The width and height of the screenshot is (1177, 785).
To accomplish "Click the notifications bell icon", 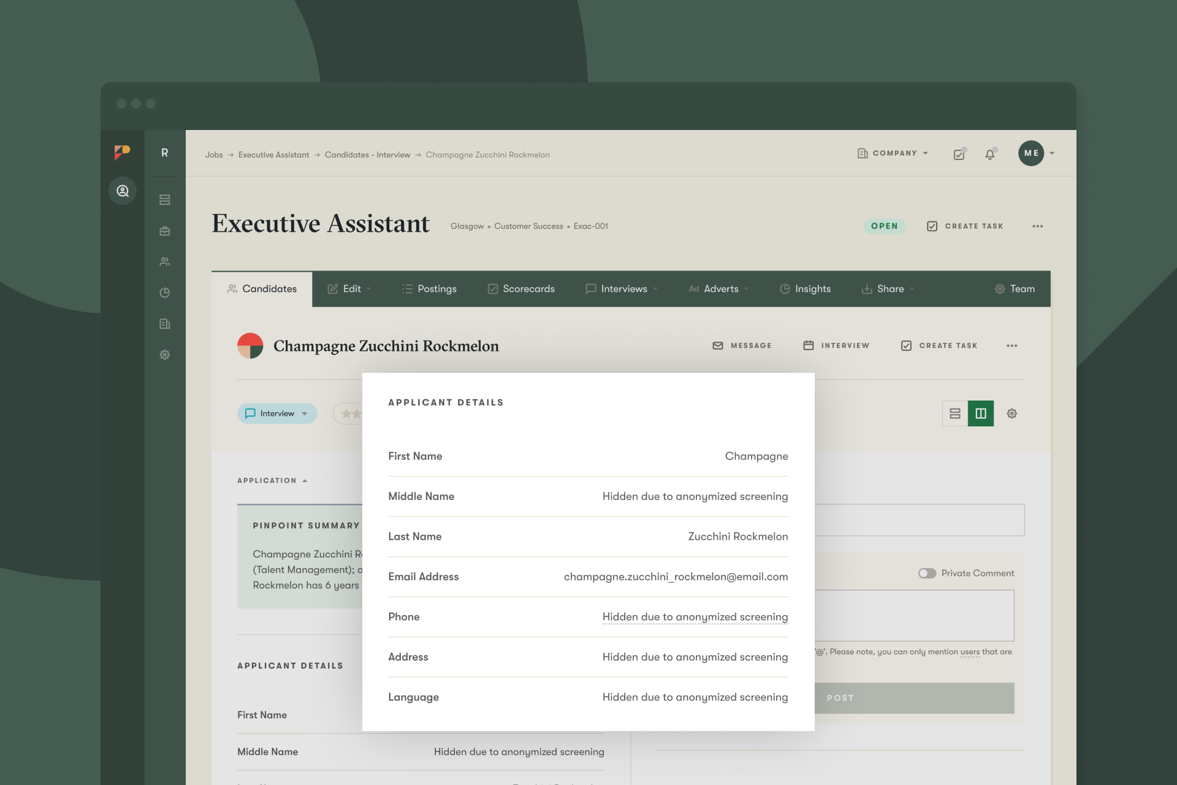I will click(x=989, y=155).
